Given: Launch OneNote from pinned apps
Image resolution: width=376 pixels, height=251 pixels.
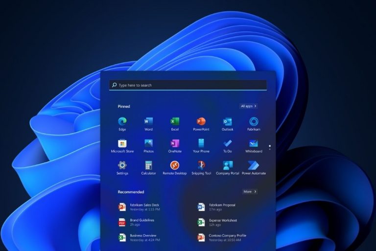Looking at the screenshot, I should click(175, 144).
